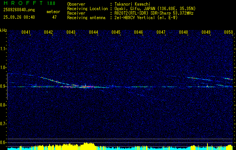This screenshot has width=236, height=150.
Task: Click the meteor count value 47
Action: pyautogui.click(x=54, y=17)
